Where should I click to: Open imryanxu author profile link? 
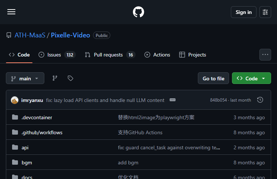click(32, 100)
